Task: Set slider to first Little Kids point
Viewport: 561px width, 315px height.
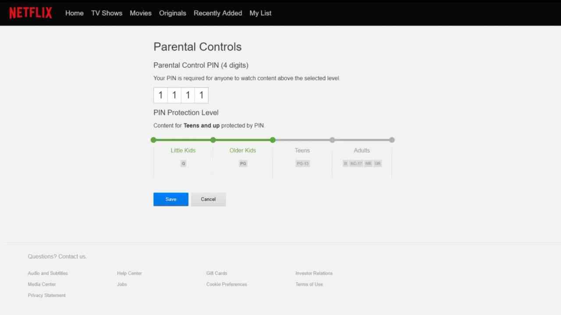Action: 153,140
